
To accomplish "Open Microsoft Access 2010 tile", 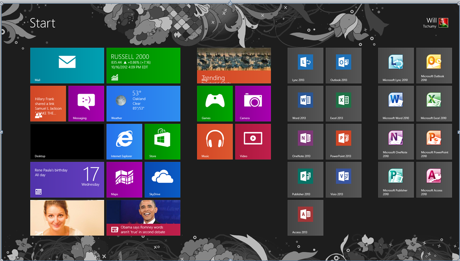I will (x=434, y=179).
